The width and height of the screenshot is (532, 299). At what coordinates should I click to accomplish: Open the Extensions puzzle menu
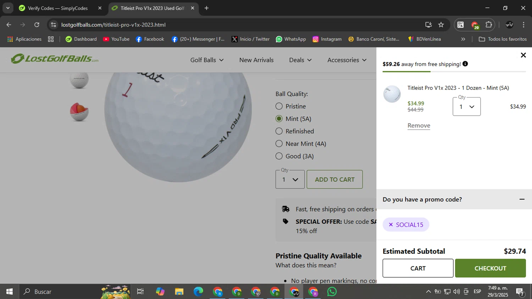pos(489,24)
